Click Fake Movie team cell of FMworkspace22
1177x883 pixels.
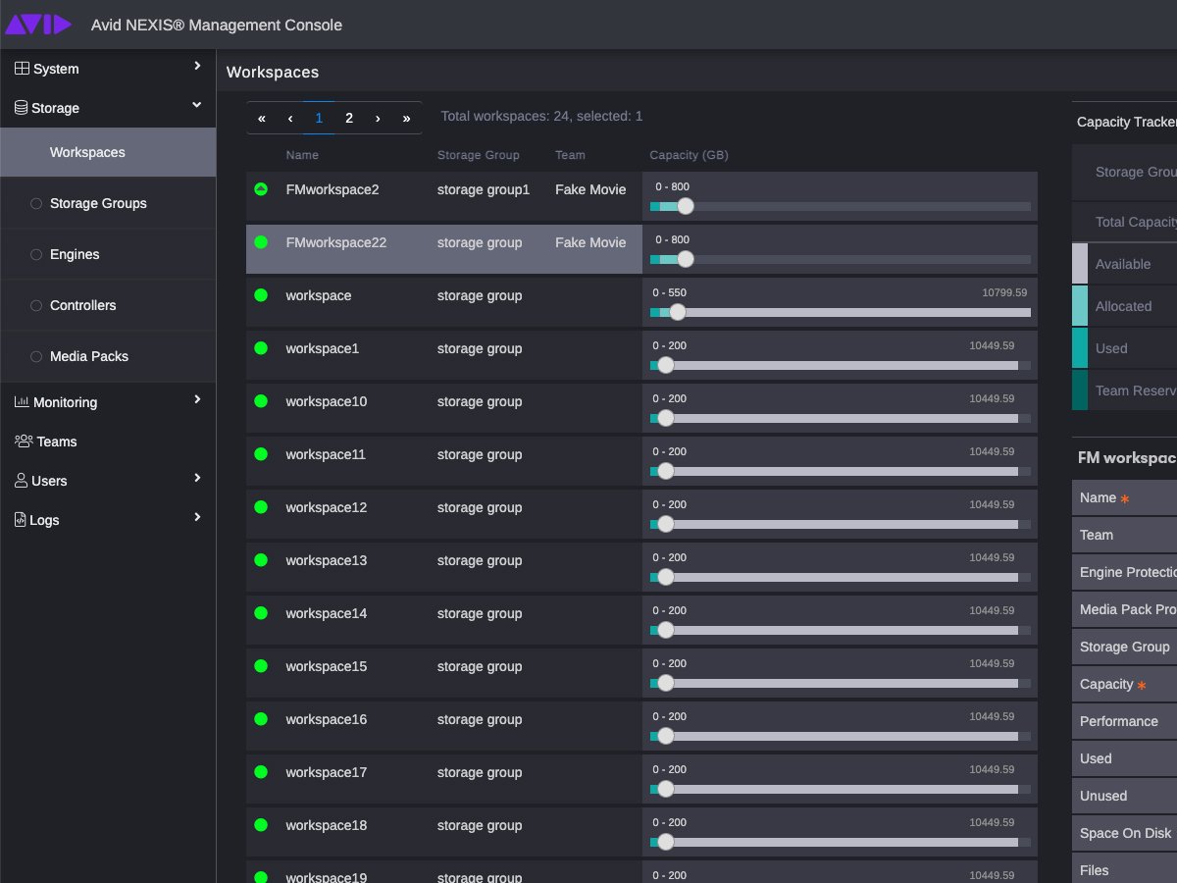(590, 242)
